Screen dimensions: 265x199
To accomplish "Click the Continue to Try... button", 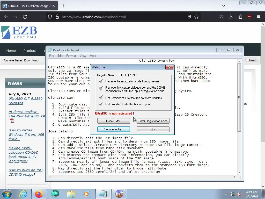I will 114,129.
